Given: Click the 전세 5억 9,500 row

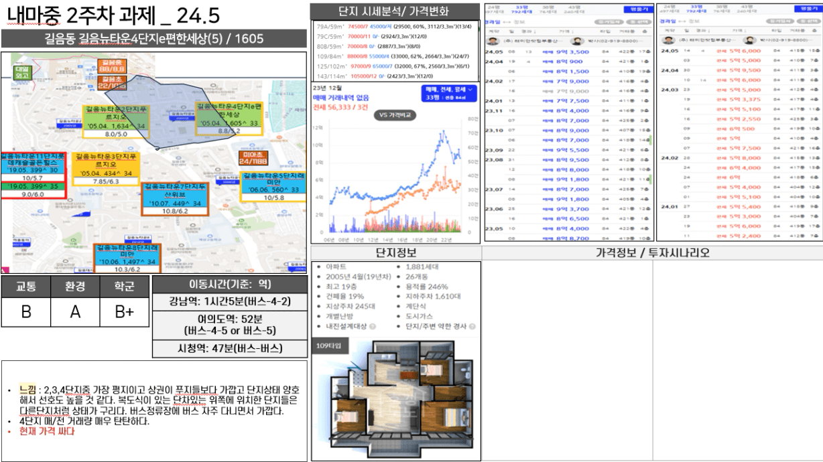Looking at the screenshot, I should 740,70.
